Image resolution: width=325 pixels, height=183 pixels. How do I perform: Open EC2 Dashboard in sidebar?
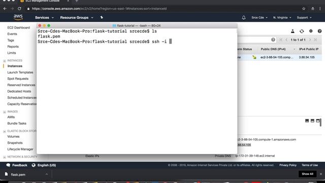[x=18, y=27]
